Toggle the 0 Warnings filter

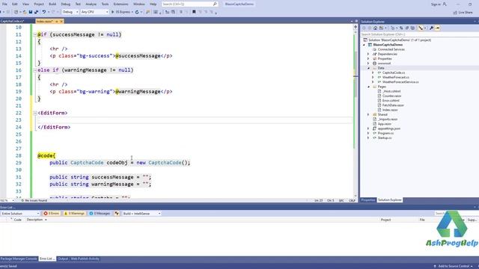click(x=74, y=214)
